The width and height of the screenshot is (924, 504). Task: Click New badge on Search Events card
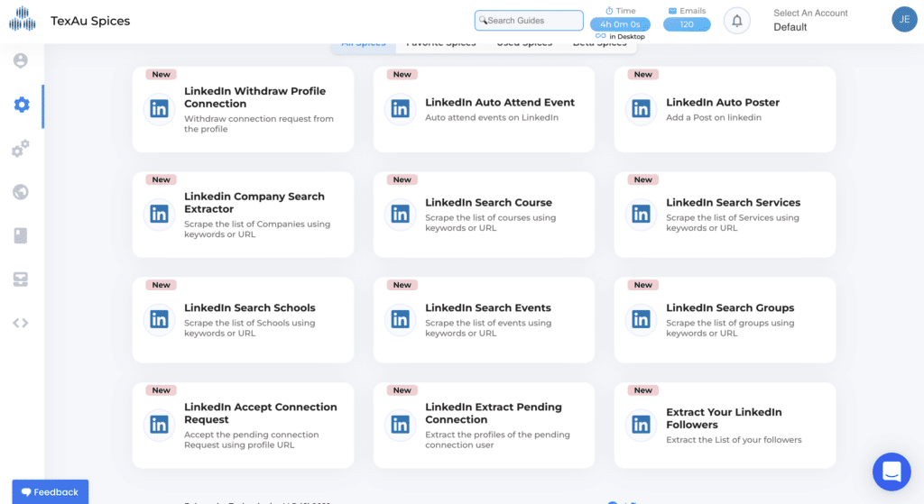pos(402,285)
